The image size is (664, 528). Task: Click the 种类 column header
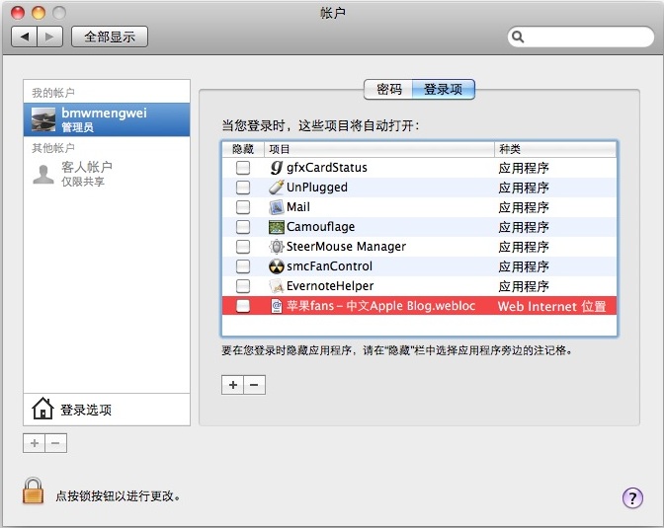[555, 149]
